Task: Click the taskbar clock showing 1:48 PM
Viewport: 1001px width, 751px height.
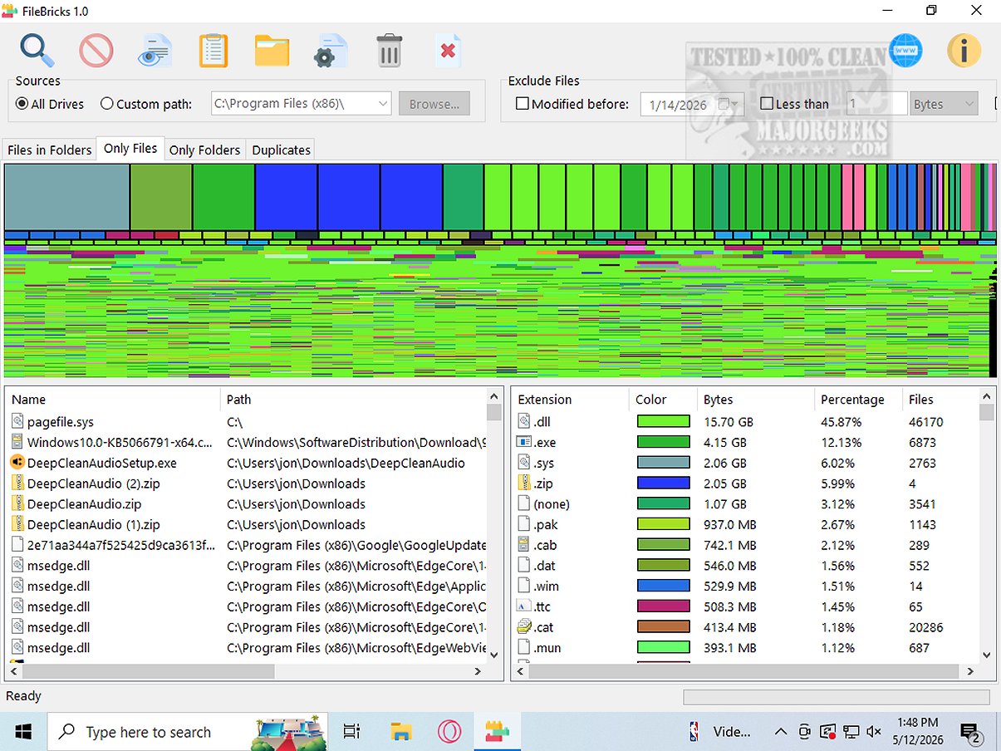Action: tap(918, 732)
